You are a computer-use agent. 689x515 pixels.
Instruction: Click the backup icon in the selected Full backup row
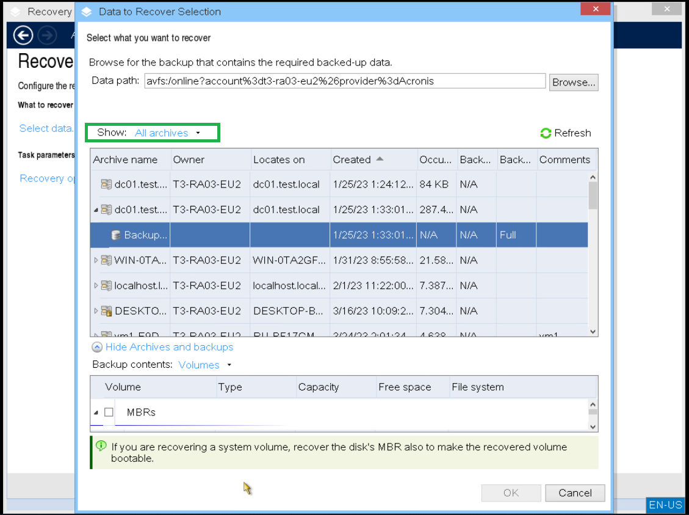pos(115,235)
